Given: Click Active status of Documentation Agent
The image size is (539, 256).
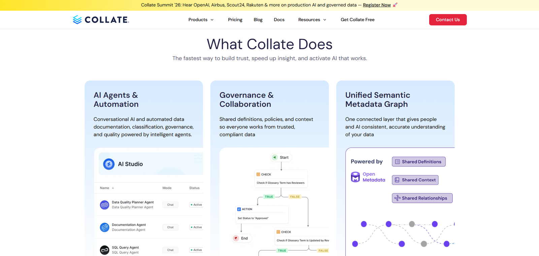Looking at the screenshot, I should click(x=196, y=227).
